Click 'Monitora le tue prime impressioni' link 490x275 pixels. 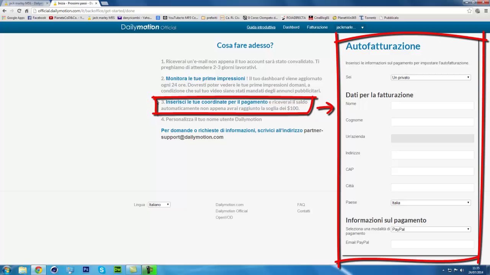point(205,79)
